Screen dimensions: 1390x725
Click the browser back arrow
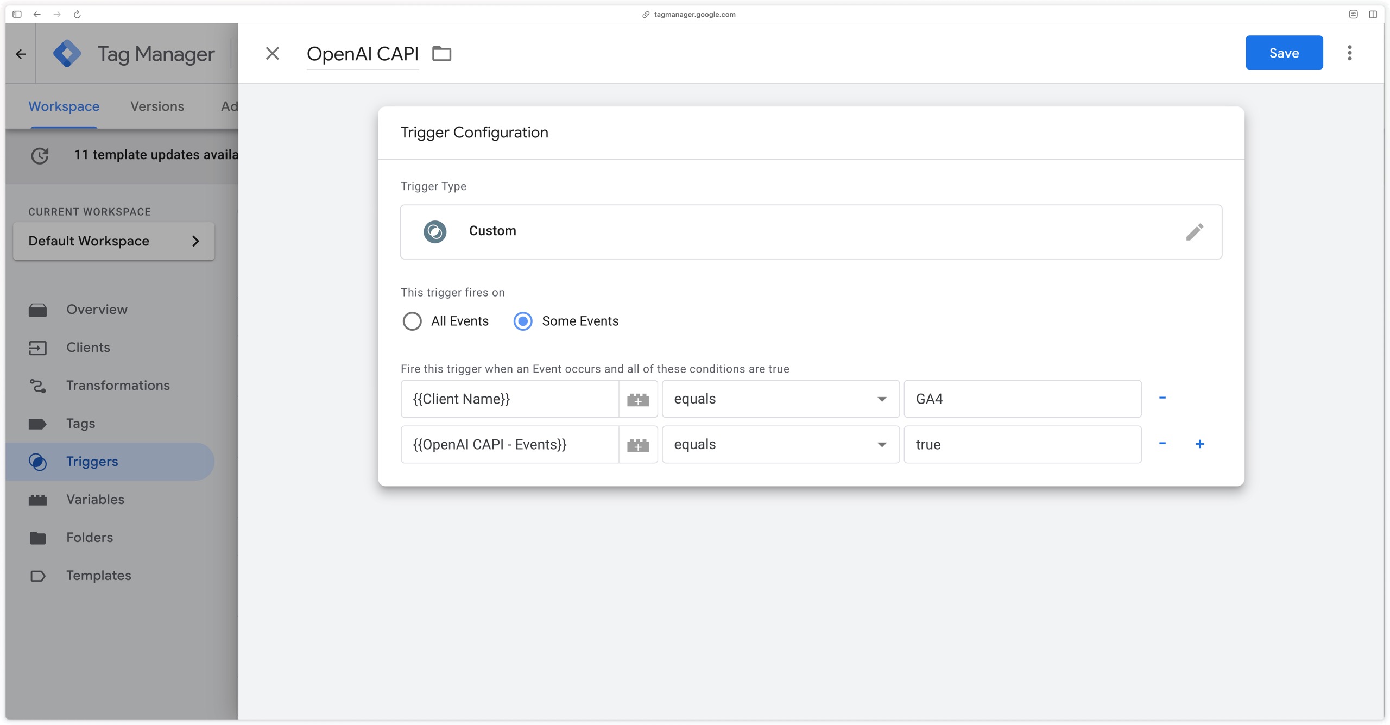(x=37, y=14)
